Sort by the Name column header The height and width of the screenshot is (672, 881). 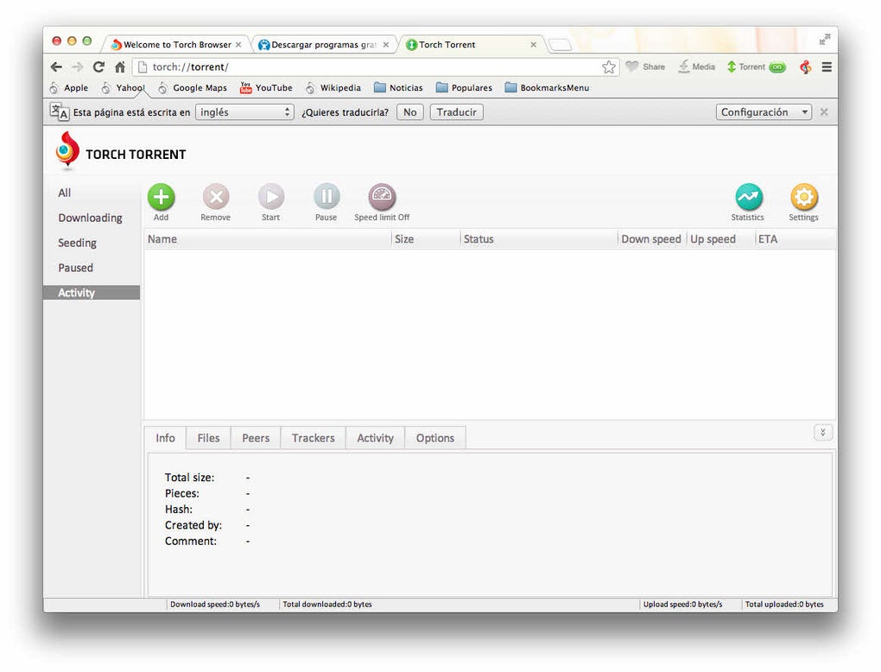point(268,239)
